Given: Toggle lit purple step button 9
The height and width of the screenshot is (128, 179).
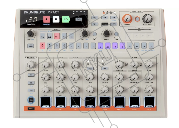Looking at the screenshot, I should coord(100,46).
